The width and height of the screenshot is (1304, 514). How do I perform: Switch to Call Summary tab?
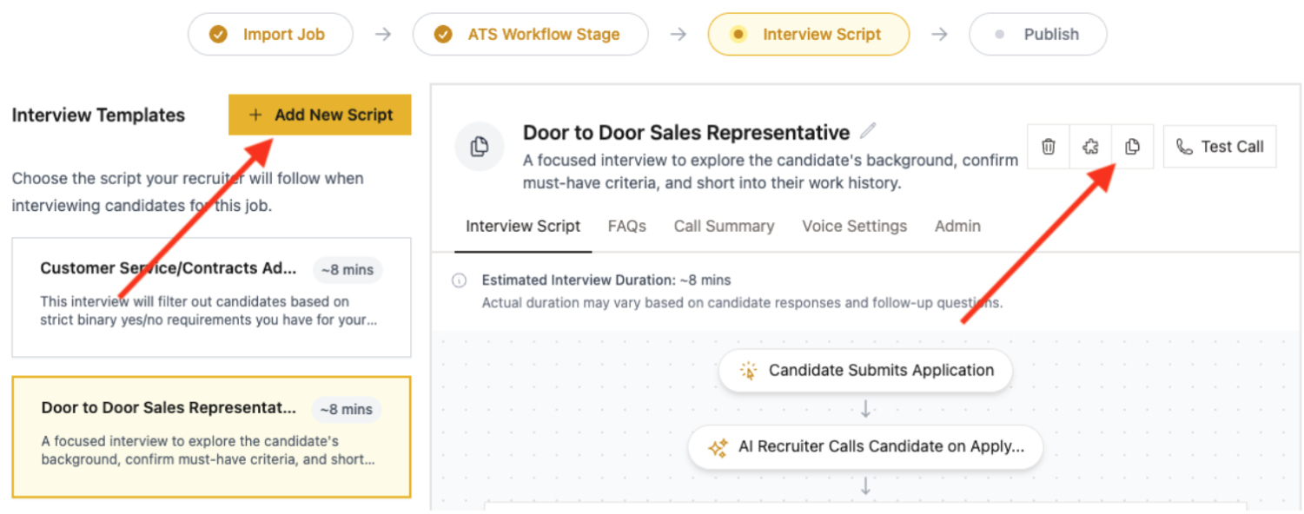pos(724,226)
